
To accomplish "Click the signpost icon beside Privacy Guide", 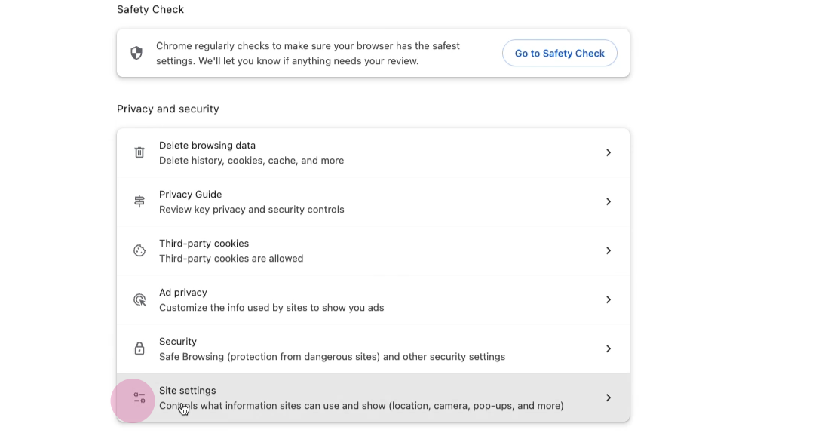I will (x=139, y=201).
